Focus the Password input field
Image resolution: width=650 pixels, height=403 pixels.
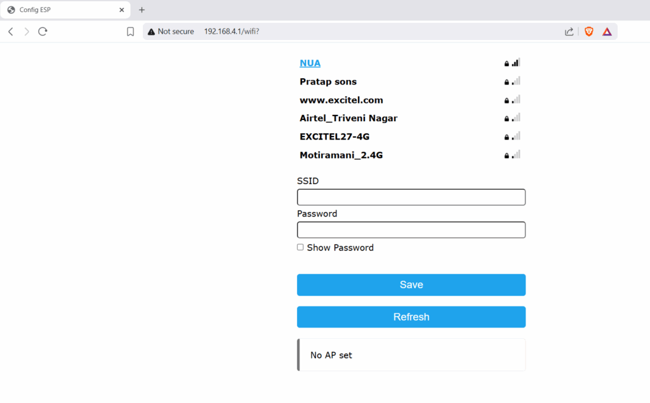click(411, 230)
